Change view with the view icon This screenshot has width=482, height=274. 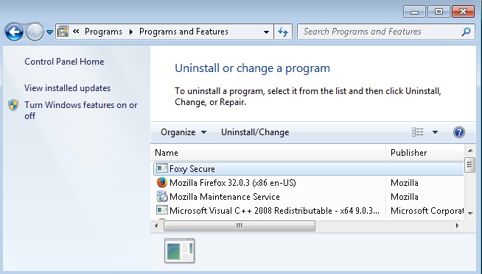tap(417, 132)
